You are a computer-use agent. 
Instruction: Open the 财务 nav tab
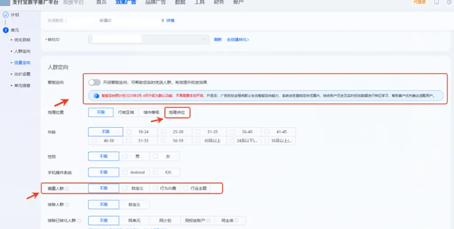[x=219, y=2]
